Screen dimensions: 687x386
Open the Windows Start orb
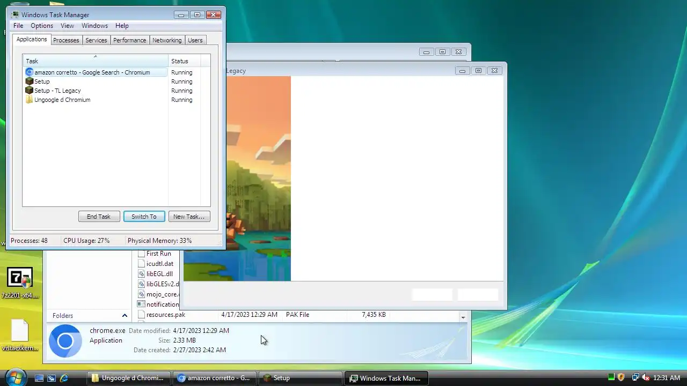pyautogui.click(x=15, y=377)
